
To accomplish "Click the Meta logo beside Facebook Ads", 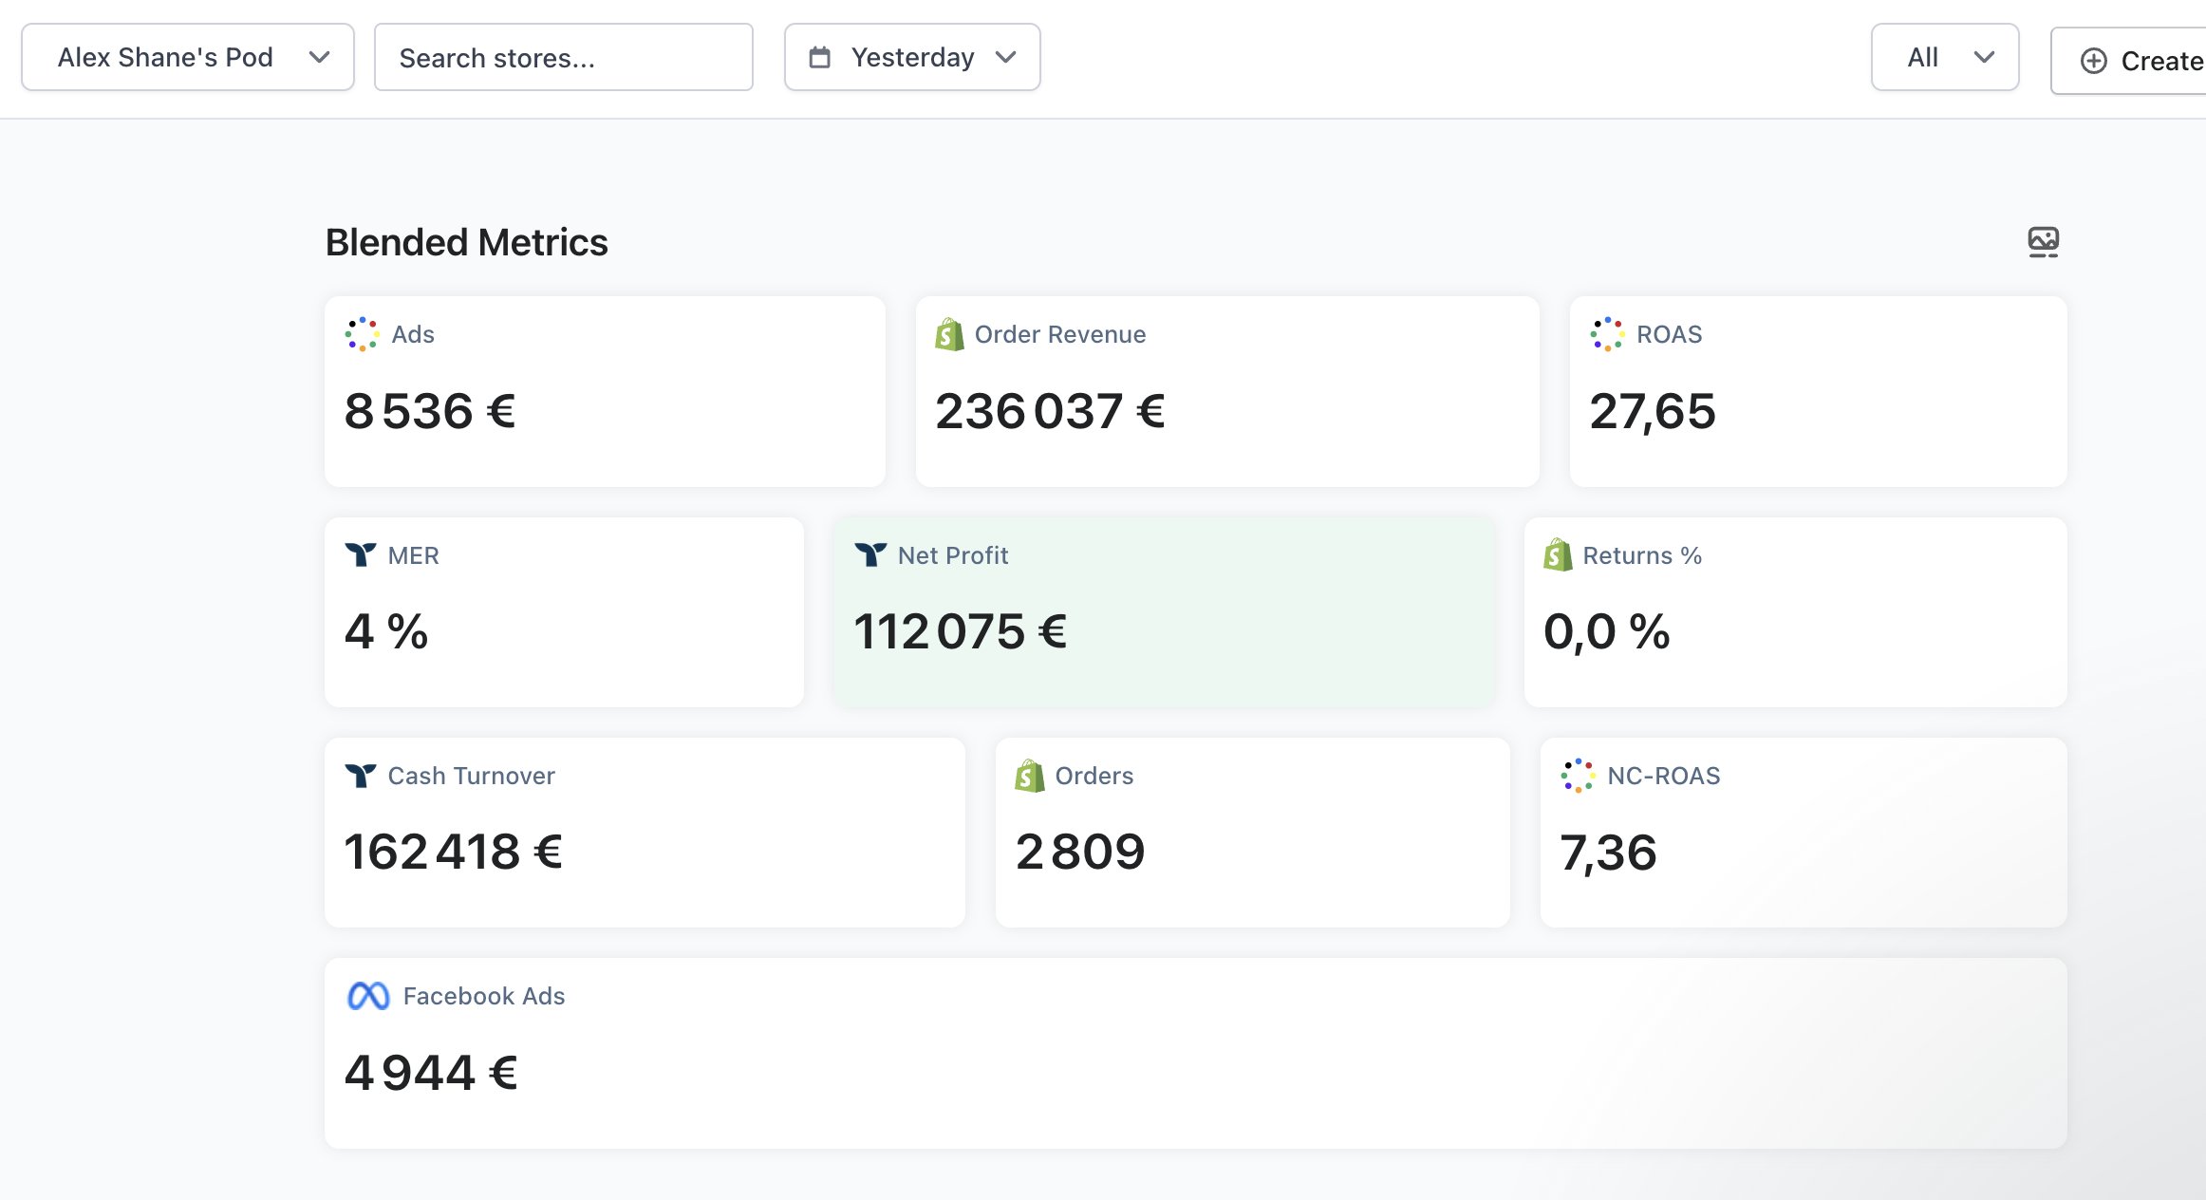I will pos(368,996).
